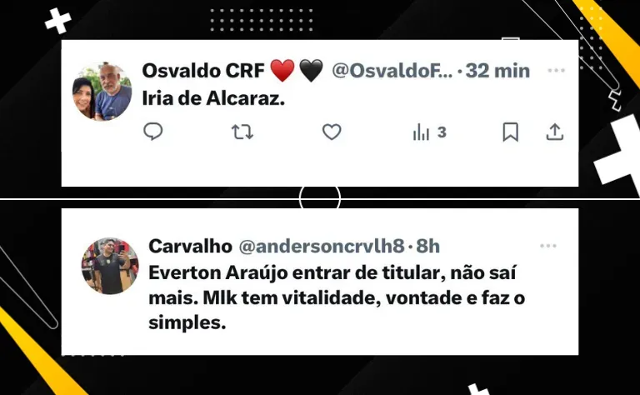This screenshot has width=640, height=395.
Task: View analytics showing 3 views
Action: [429, 132]
